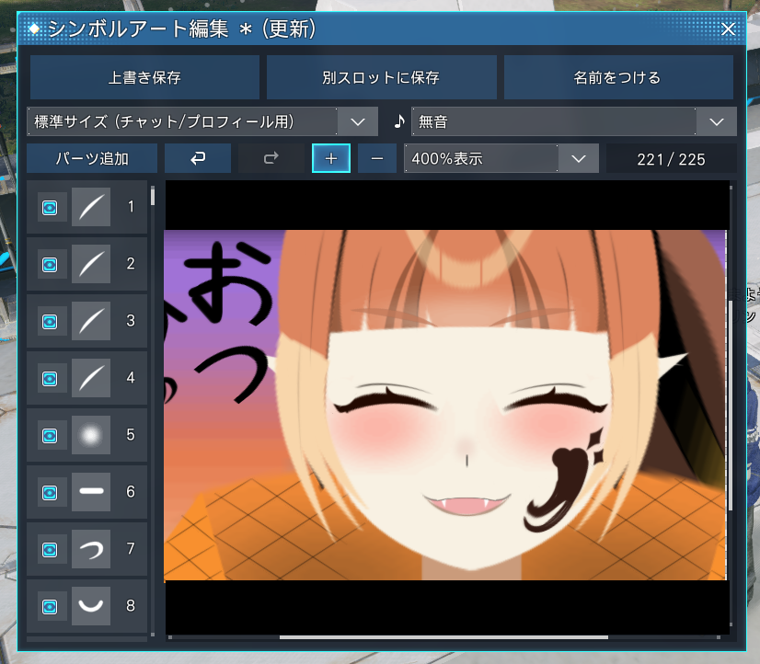Hide layer 7 with its eye icon
This screenshot has width=760, height=664.
[x=50, y=550]
